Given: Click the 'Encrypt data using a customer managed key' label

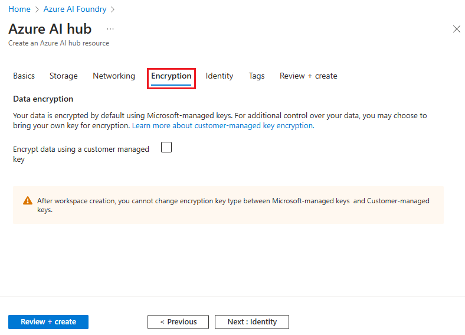Looking at the screenshot, I should click(x=81, y=154).
